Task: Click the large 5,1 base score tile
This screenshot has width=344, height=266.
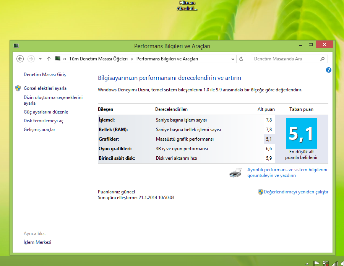Action: 302,133
